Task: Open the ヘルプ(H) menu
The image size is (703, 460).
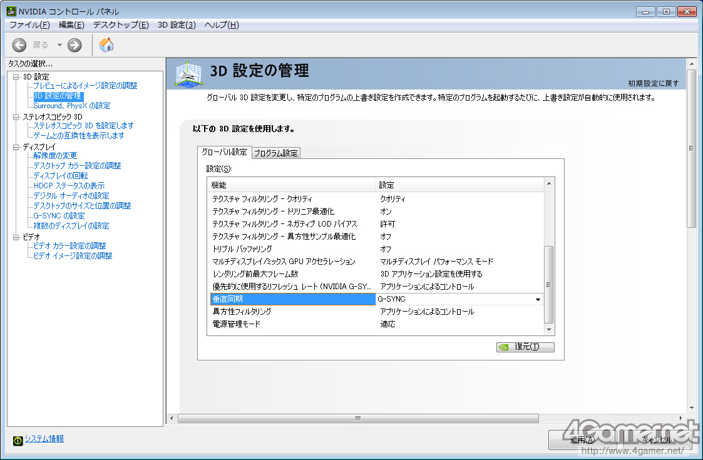Action: (x=222, y=24)
